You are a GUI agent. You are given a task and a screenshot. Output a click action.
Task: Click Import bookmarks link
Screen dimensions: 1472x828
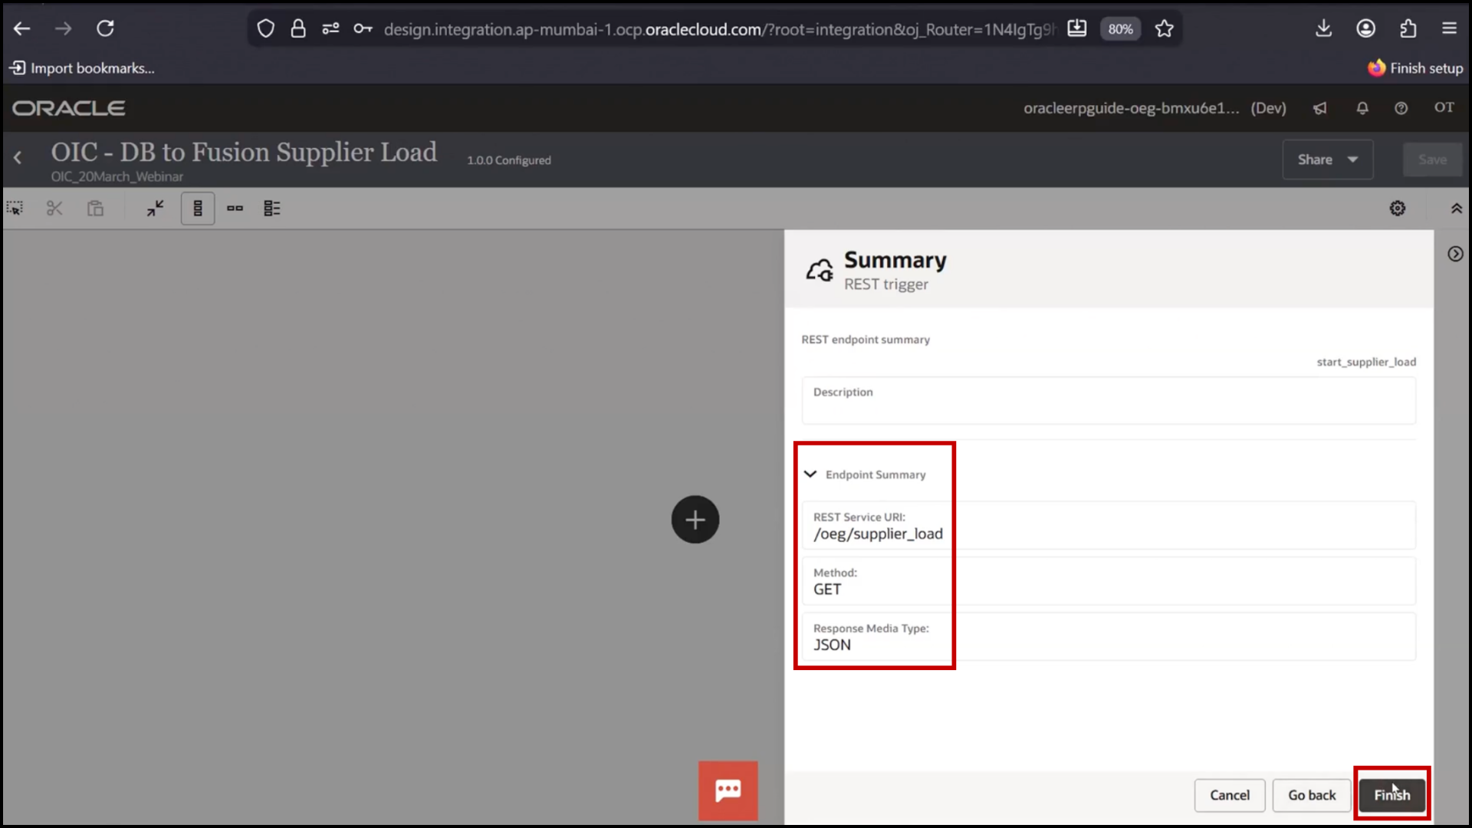click(x=82, y=68)
